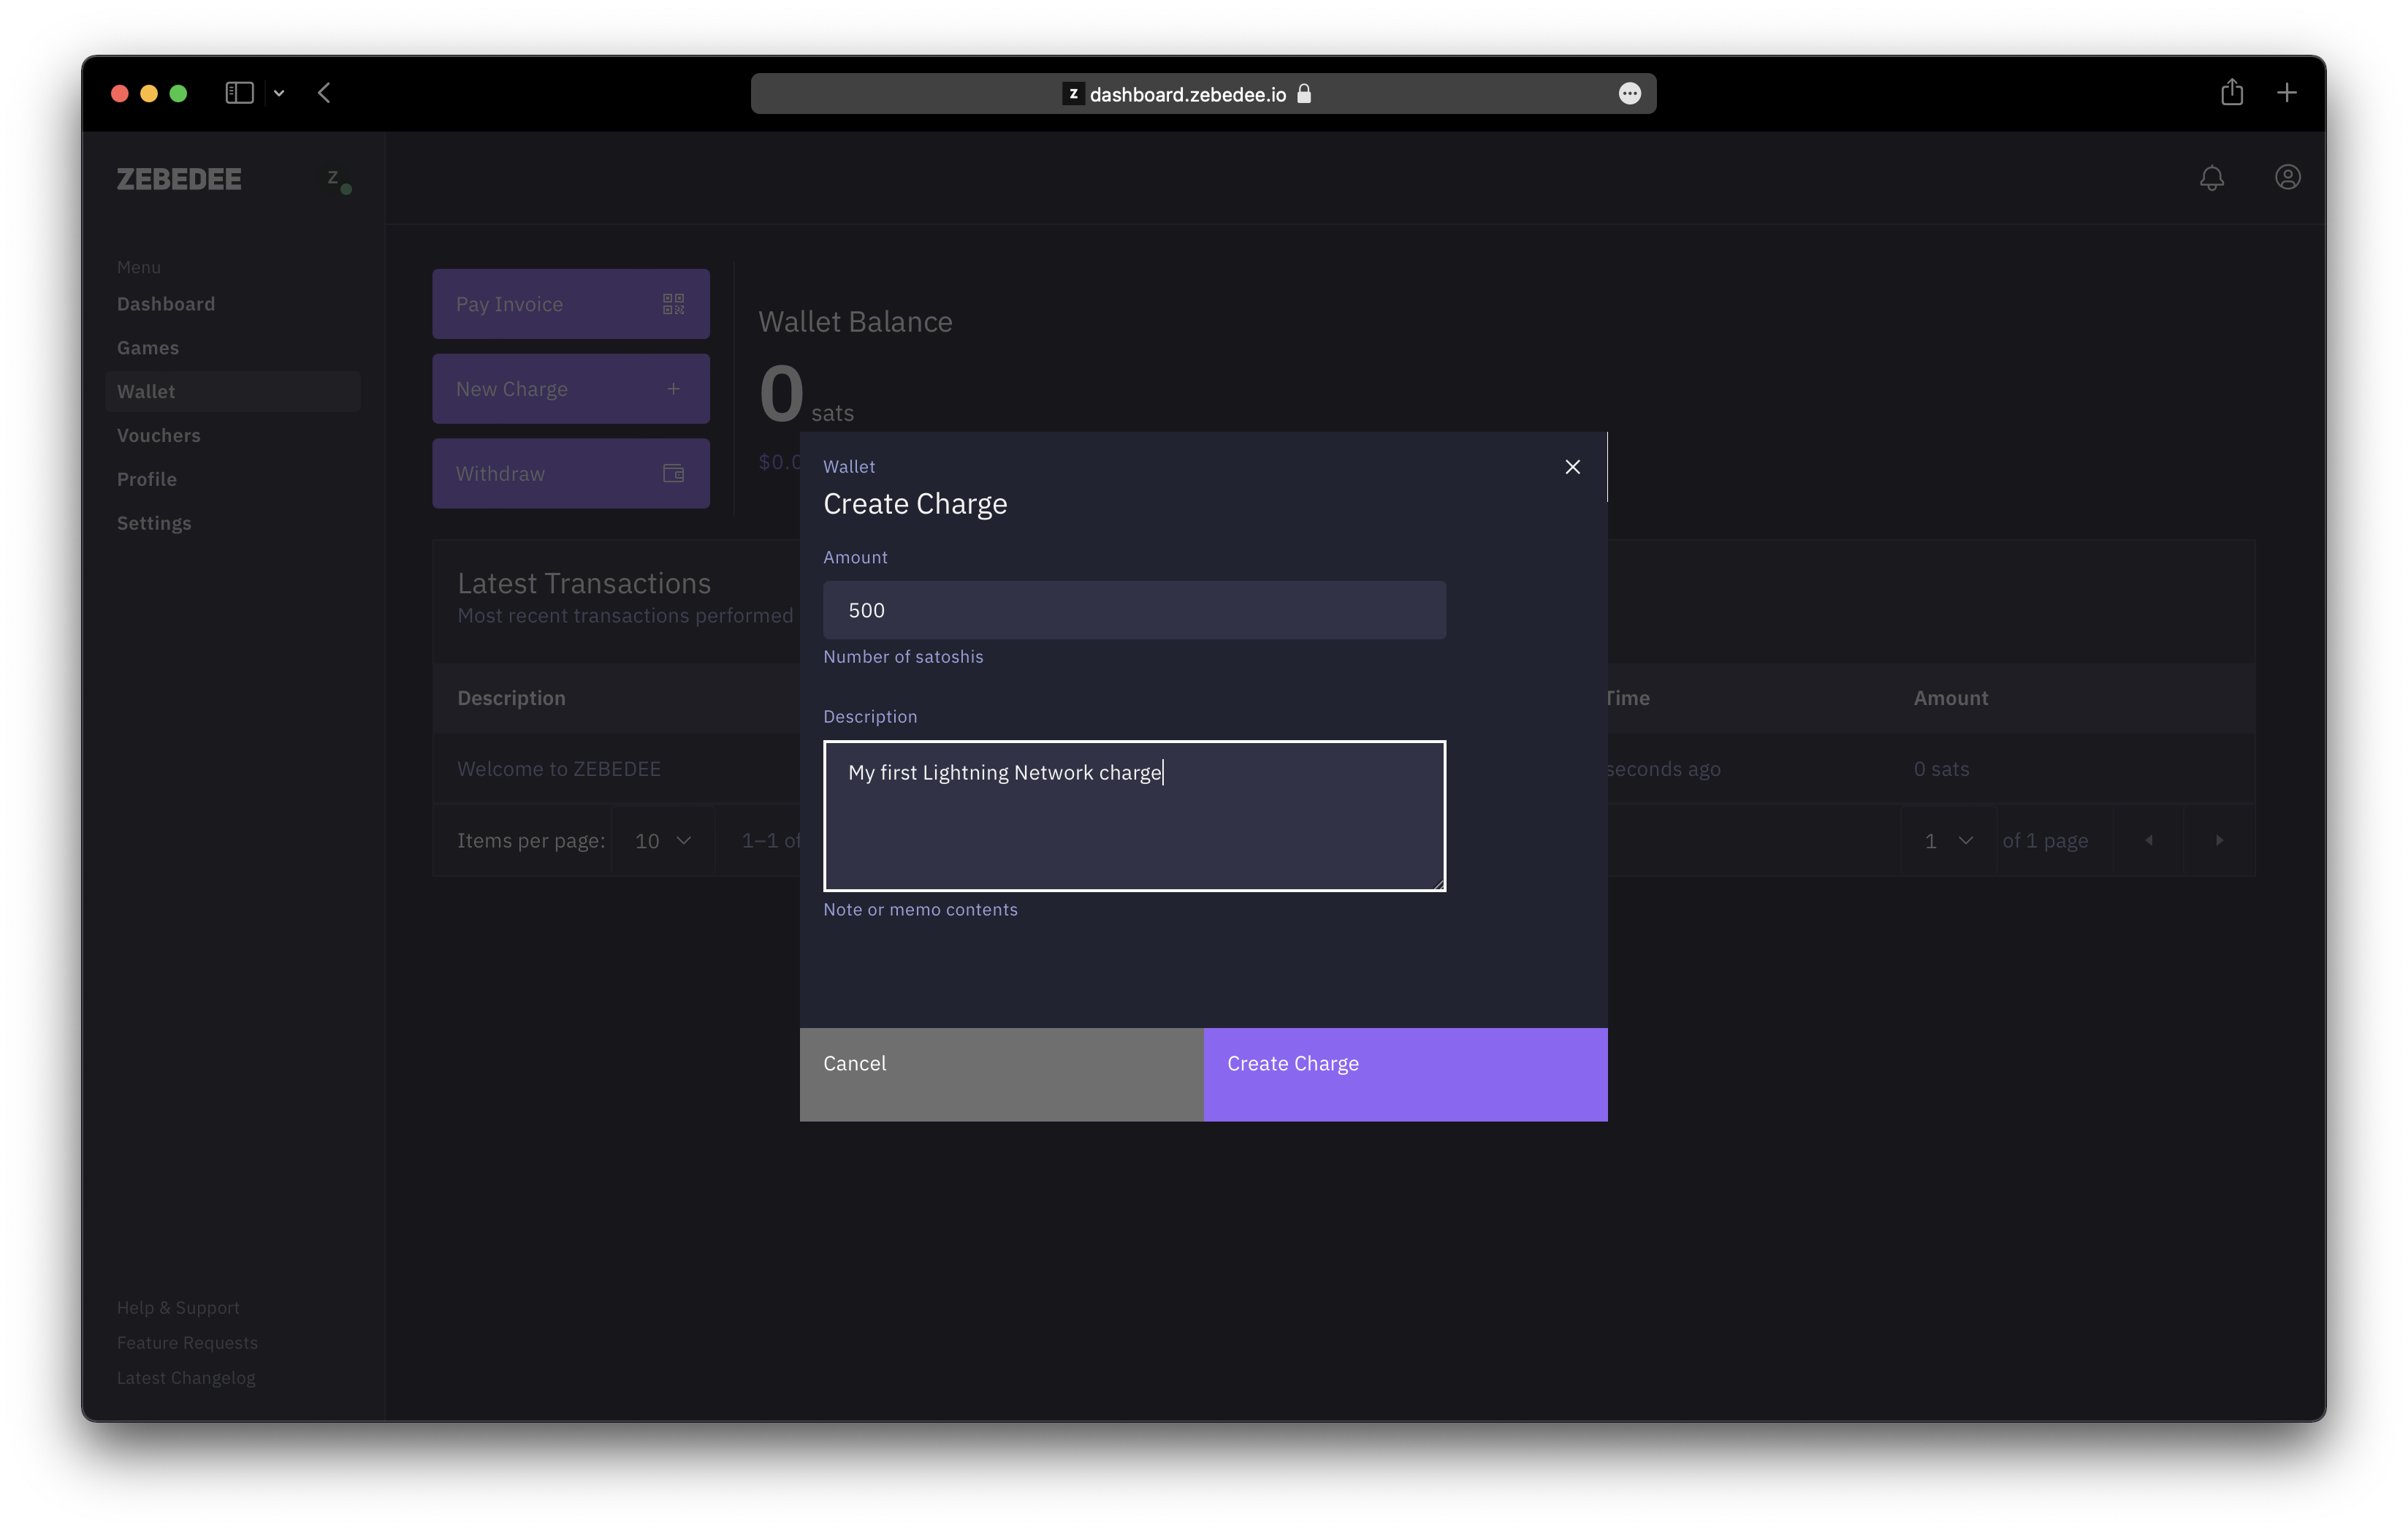Viewport: 2408px width, 1530px height.
Task: Close the Create Charge dialog with X
Action: tap(1572, 467)
